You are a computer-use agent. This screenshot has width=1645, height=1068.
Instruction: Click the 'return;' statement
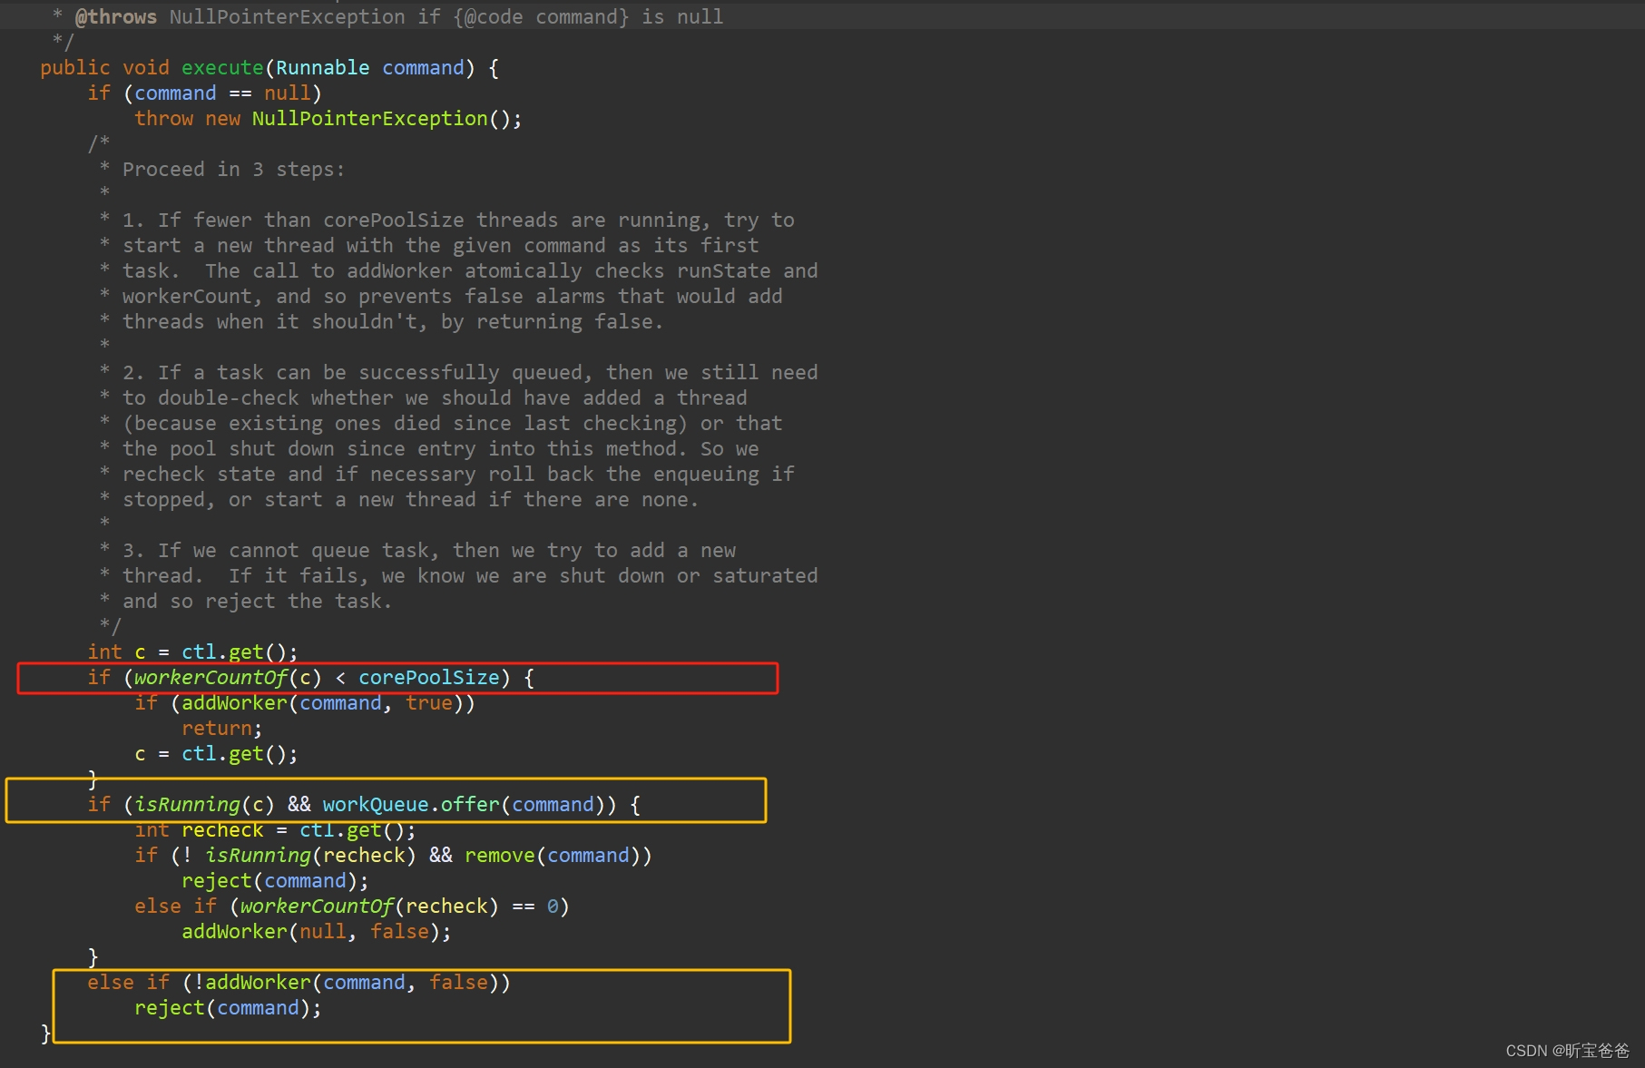tap(222, 729)
